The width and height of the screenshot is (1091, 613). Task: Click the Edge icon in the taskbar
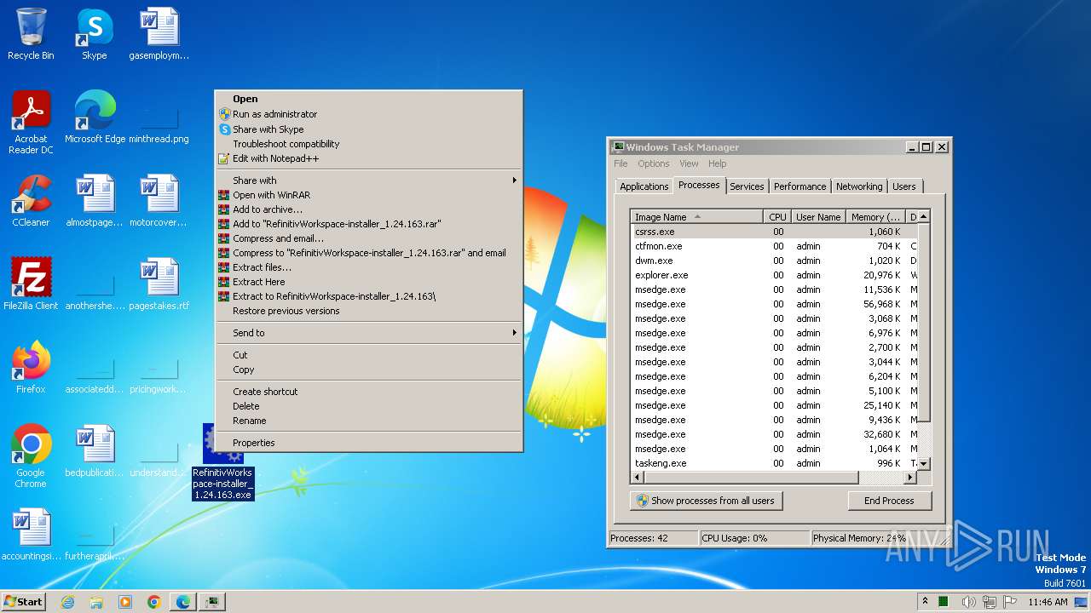pos(182,602)
